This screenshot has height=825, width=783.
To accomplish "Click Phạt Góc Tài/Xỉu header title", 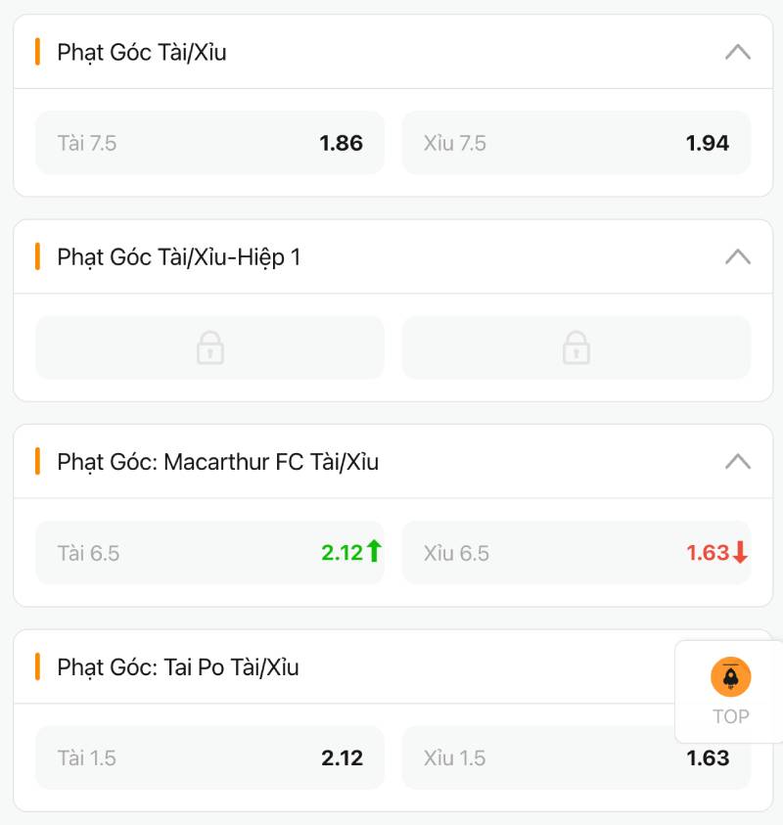I will coord(142,52).
